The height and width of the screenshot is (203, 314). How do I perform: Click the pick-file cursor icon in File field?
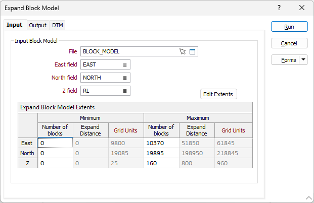(183, 51)
